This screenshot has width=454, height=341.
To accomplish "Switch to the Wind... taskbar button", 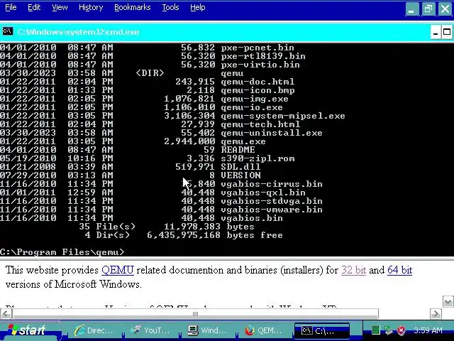I will point(207,330).
